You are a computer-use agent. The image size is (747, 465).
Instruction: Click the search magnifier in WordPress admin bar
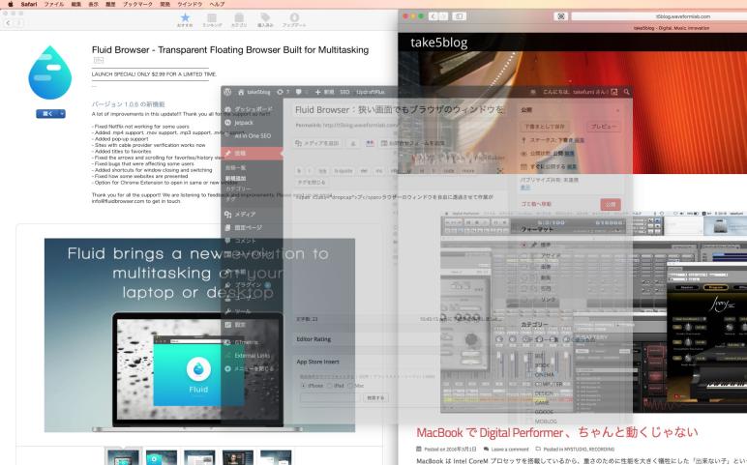[x=626, y=92]
